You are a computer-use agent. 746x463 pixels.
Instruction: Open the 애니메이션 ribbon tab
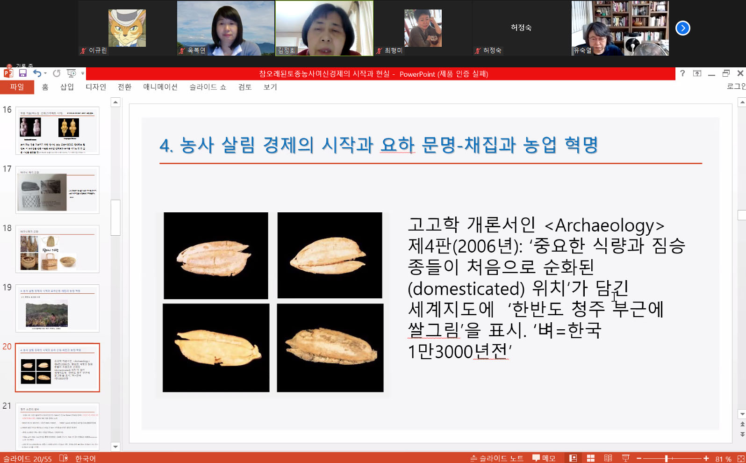[x=160, y=87]
